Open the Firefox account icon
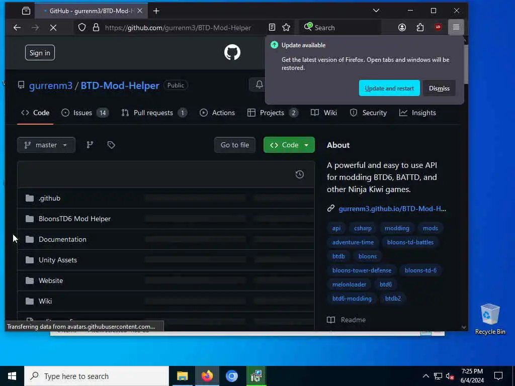This screenshot has height=386, width=515. tap(402, 28)
